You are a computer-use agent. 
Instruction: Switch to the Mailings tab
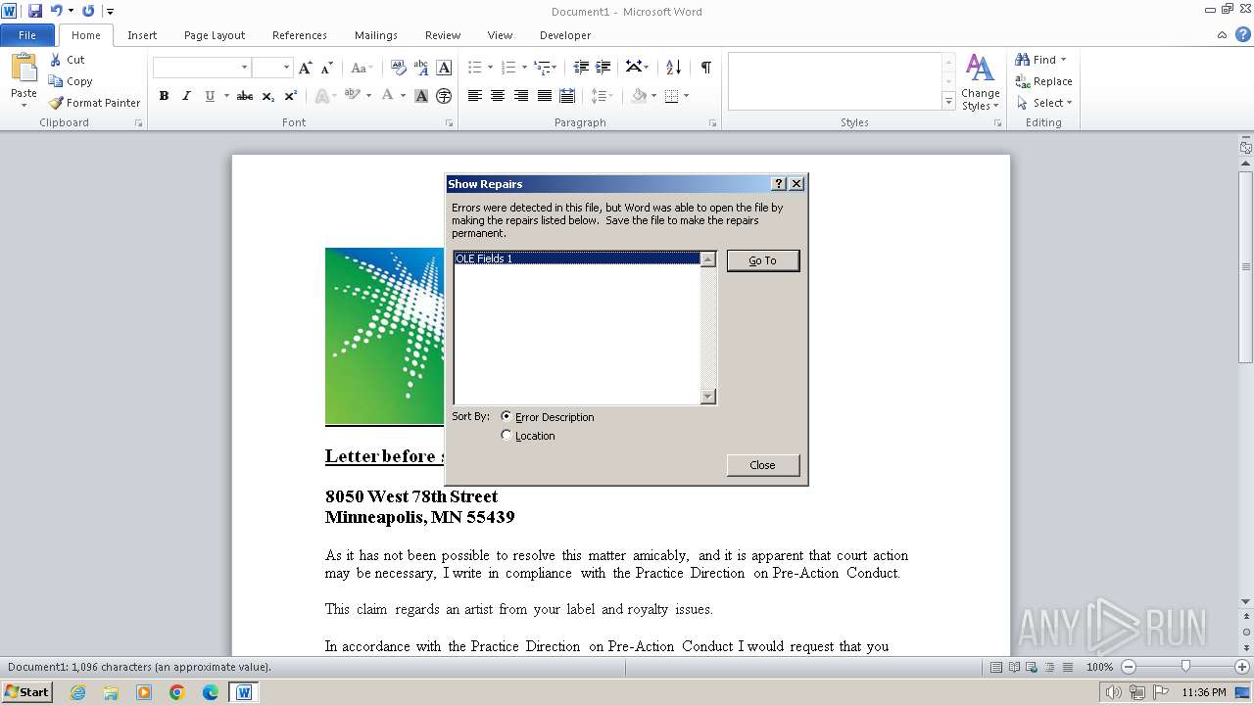tap(376, 35)
